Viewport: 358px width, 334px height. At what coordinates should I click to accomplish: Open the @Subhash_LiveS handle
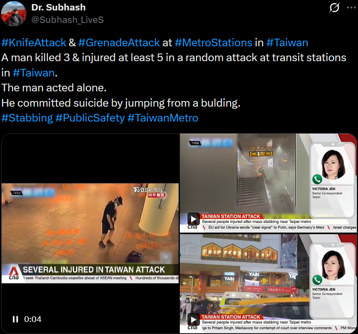(67, 20)
